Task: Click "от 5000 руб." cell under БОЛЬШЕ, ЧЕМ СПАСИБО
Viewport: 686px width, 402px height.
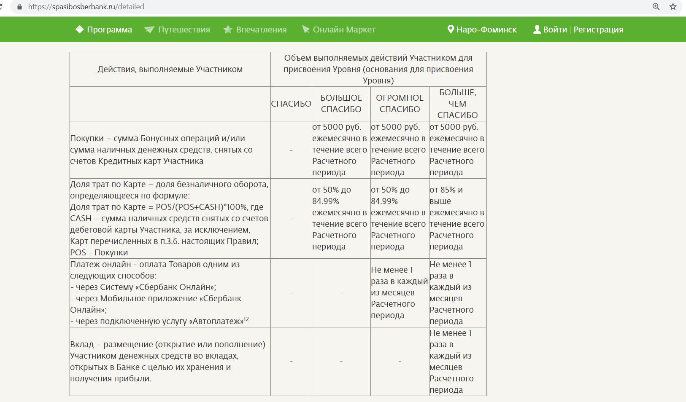Action: (x=457, y=150)
